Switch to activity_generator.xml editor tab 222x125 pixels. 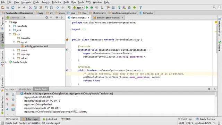[108, 18]
